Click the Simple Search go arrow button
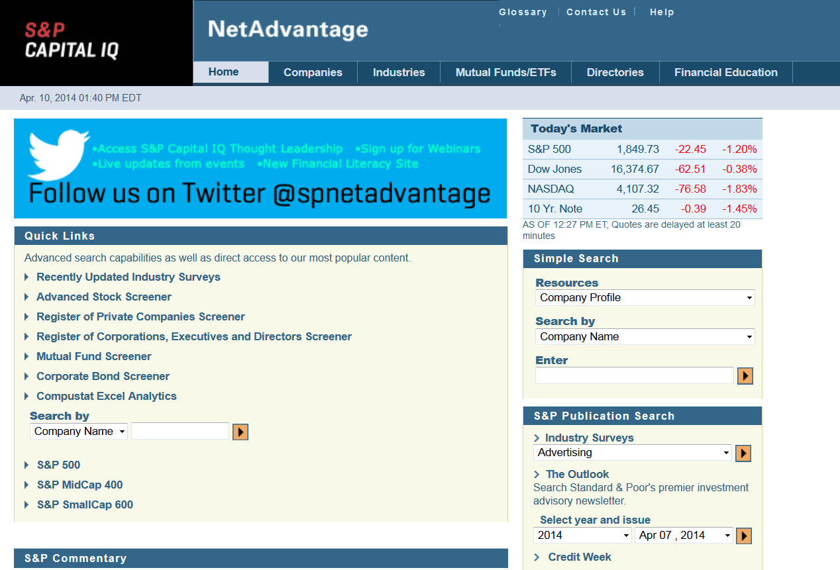Screen dimensions: 840x570 745,376
